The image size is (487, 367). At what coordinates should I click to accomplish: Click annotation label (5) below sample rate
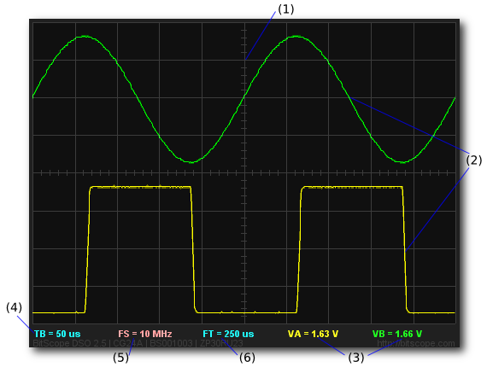(120, 358)
